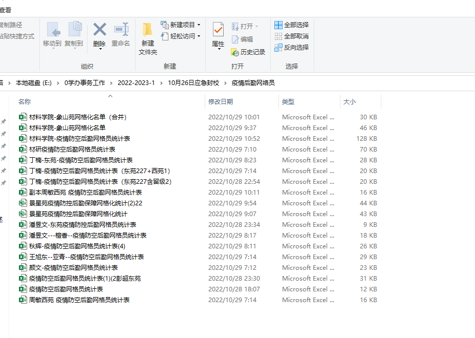
Task: Open the dropdown arrow under Delete (删除)
Action: coord(99,49)
